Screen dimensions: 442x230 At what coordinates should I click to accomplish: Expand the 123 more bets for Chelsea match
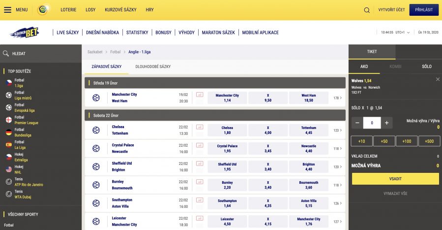coord(337,131)
